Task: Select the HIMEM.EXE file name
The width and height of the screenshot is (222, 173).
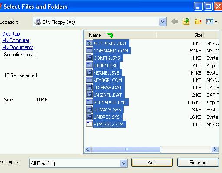Action: point(106,65)
